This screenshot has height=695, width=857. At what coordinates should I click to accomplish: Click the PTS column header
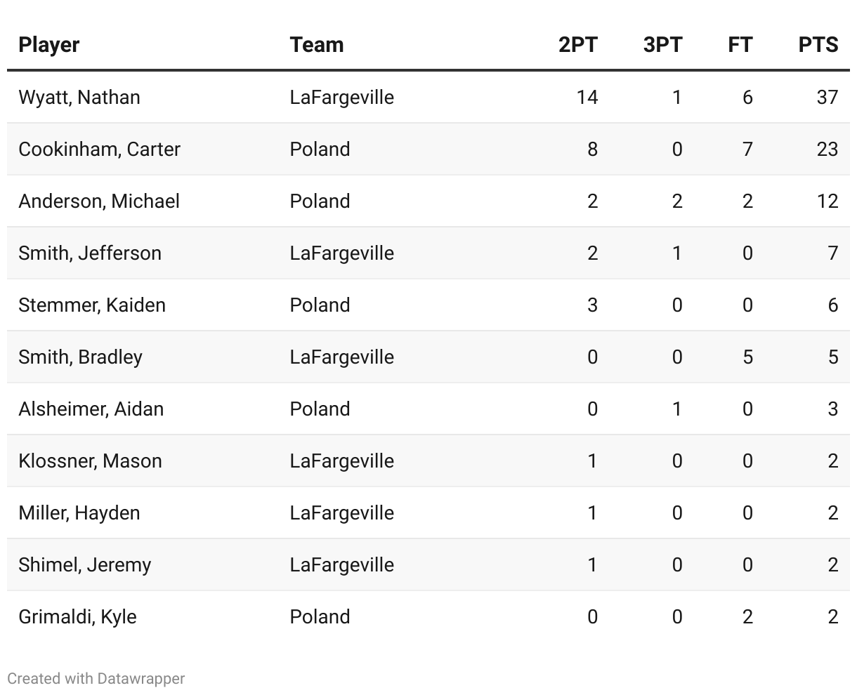[818, 45]
